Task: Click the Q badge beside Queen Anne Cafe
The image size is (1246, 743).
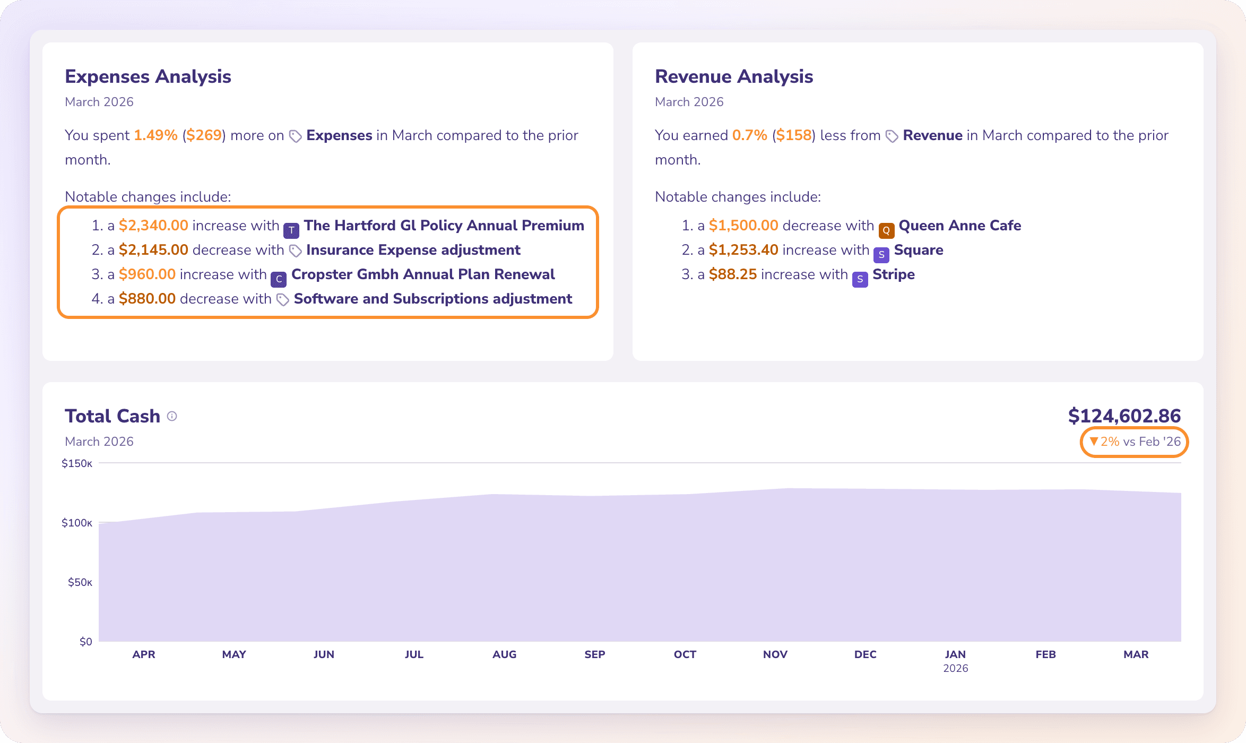Action: click(x=886, y=230)
